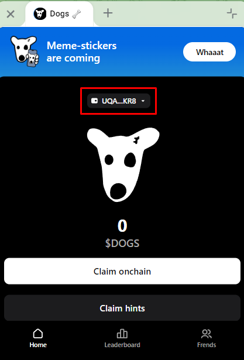Screen dimensions: 244x360
Task: Click the dog-with-phone sticker in the banner
Action: pos(25,52)
